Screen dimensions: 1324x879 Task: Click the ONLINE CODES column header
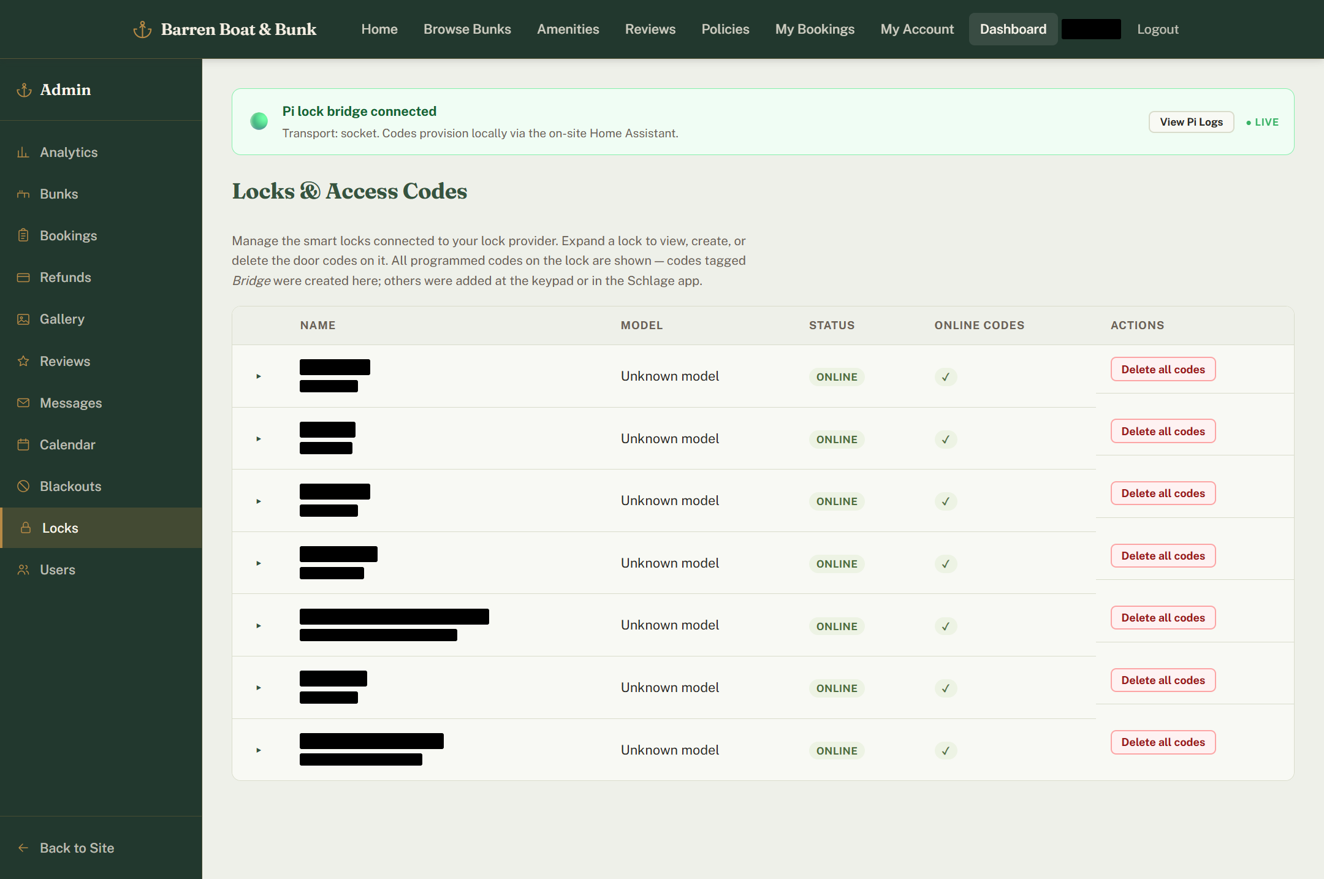click(979, 325)
